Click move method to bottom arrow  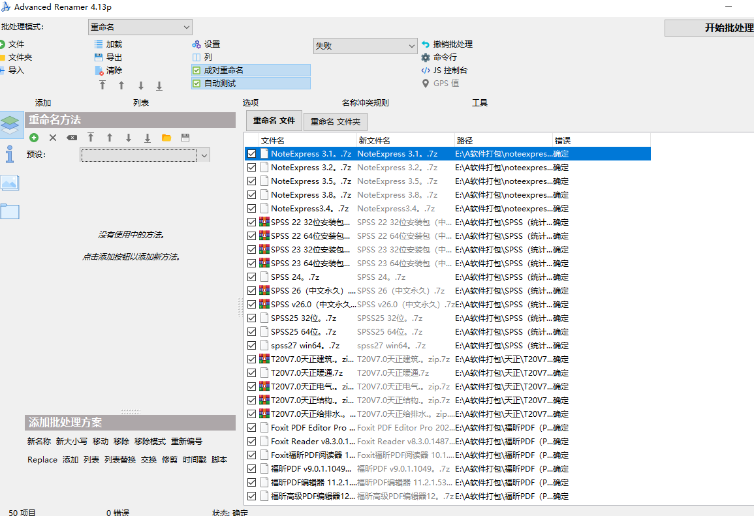tap(148, 138)
